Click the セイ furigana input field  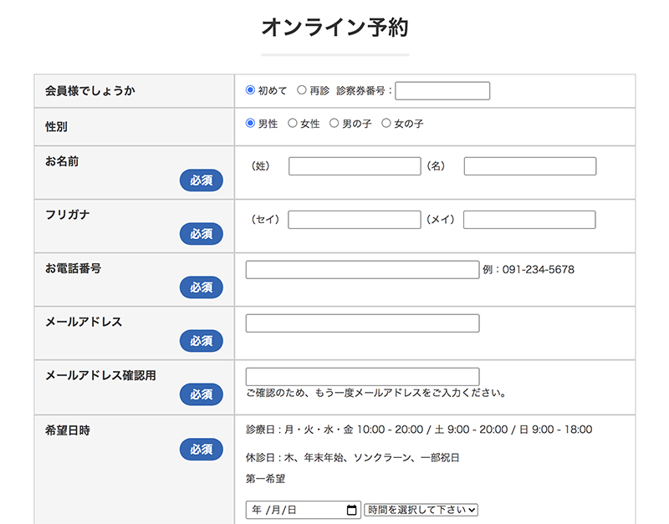(x=355, y=220)
